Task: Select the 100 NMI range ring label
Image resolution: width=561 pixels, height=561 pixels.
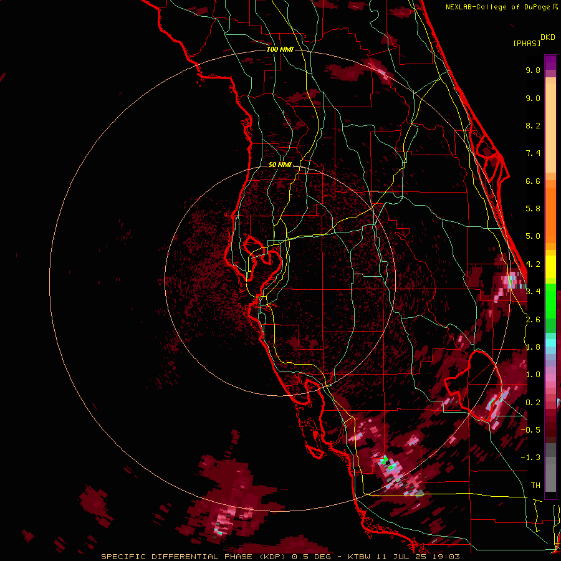Action: 280,49
